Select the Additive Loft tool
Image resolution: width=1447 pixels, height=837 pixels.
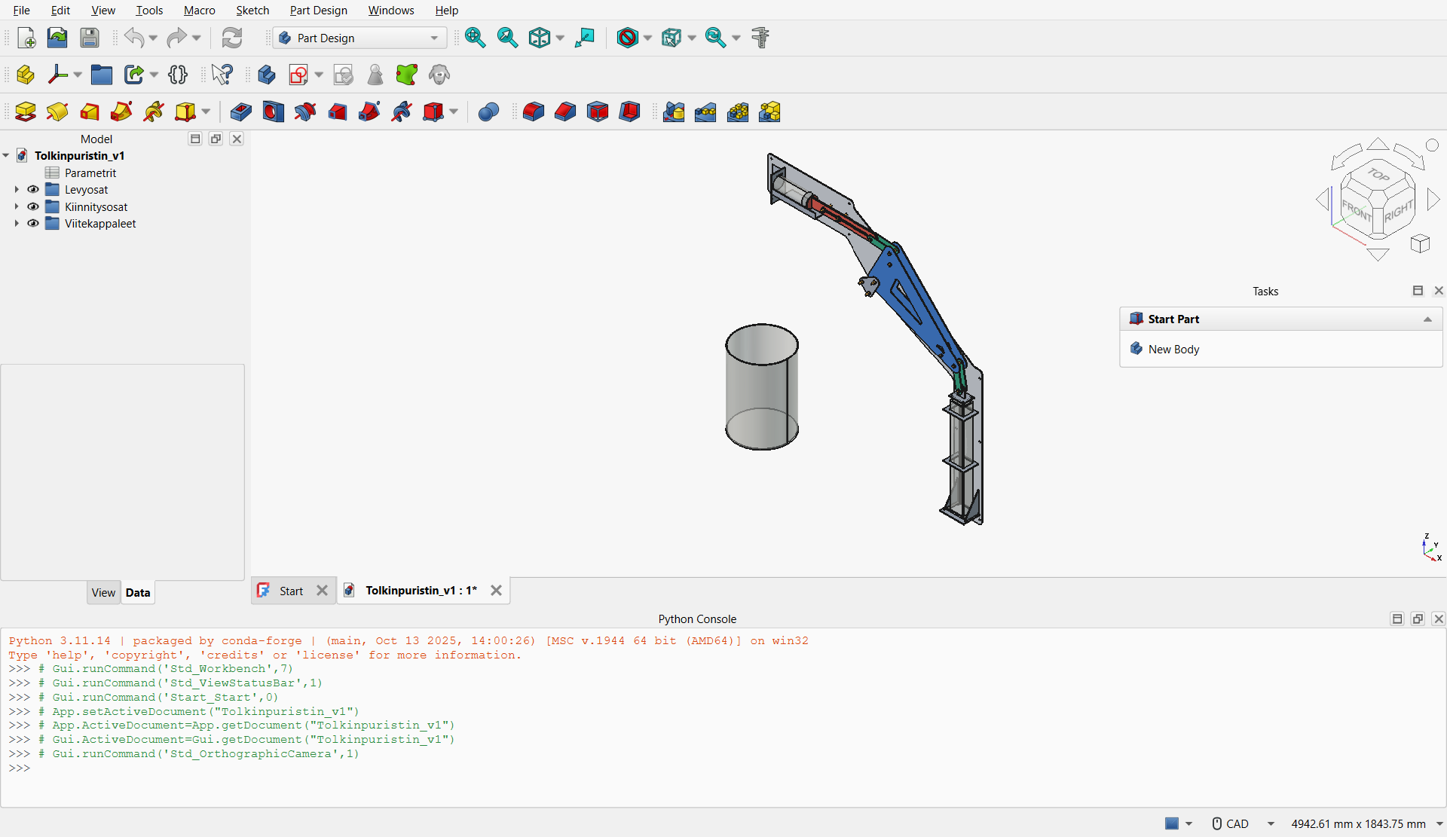[90, 112]
